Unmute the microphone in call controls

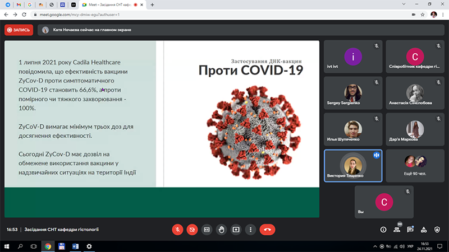click(x=177, y=229)
